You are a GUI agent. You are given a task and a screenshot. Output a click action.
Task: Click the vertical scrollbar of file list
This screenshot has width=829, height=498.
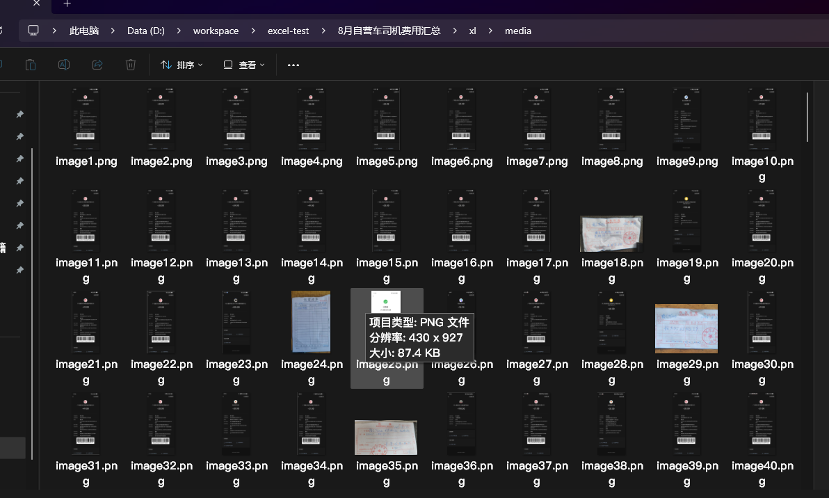(807, 117)
